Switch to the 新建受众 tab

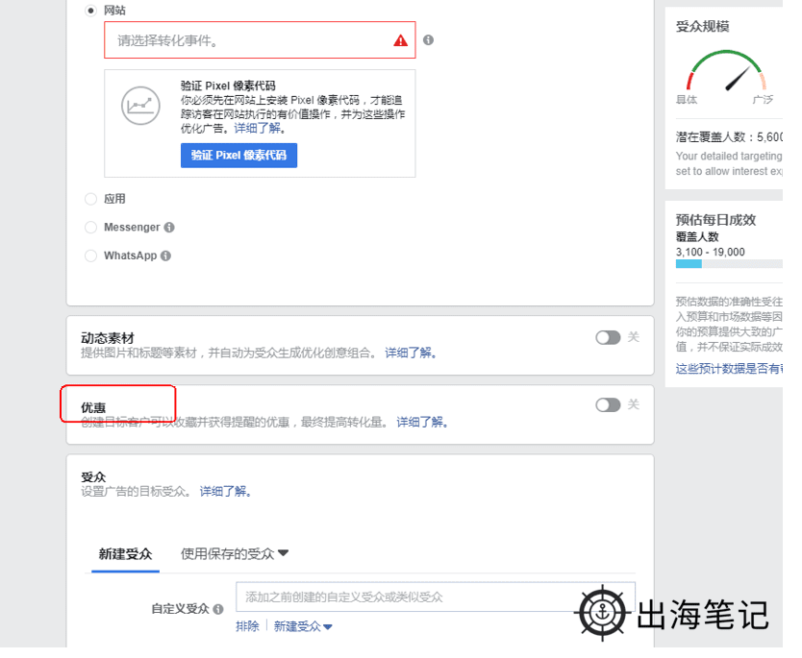click(125, 553)
